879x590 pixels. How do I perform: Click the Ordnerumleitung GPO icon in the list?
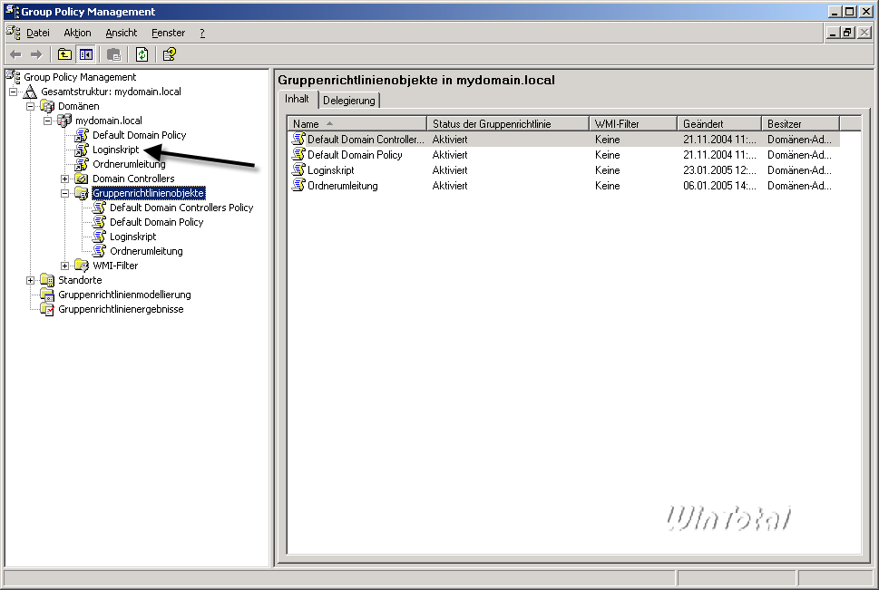coord(298,185)
